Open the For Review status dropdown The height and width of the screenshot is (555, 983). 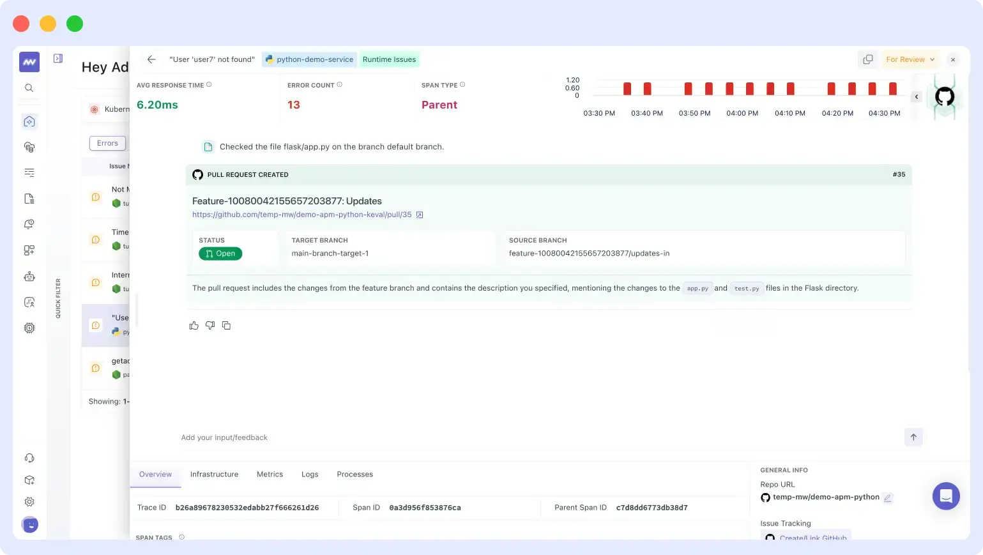click(x=910, y=59)
